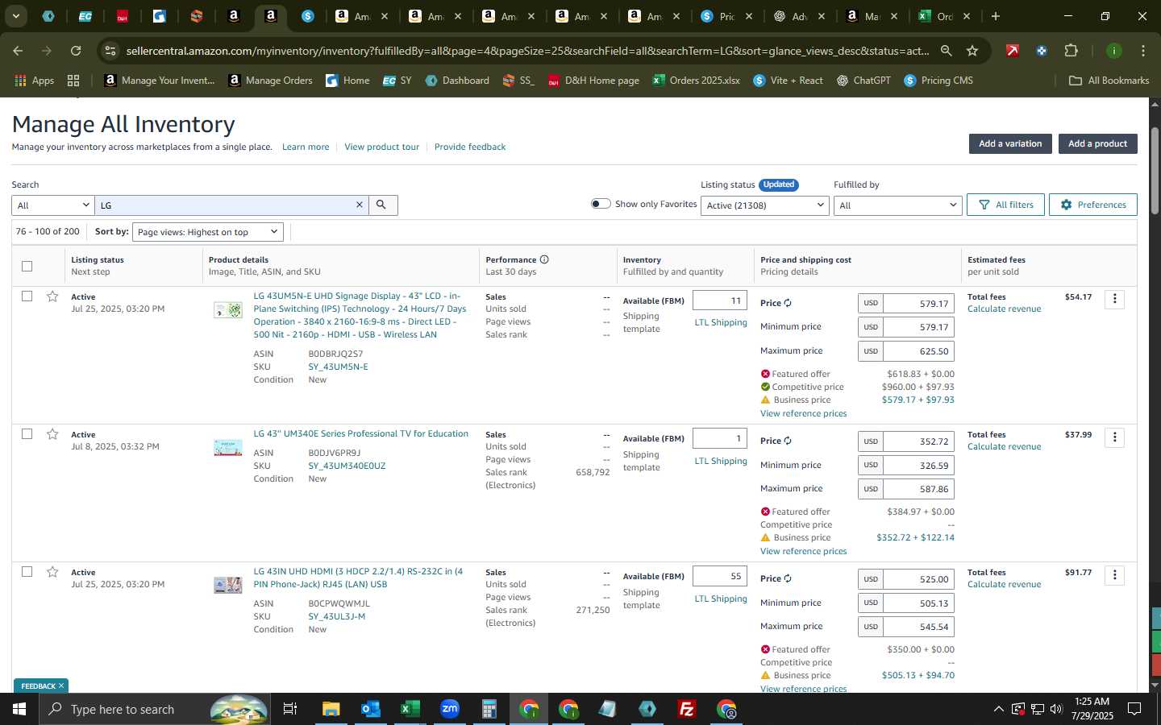Click Calculate revenue for the $54.17 fees row
Screen dimensions: 1161x725
pos(1004,309)
